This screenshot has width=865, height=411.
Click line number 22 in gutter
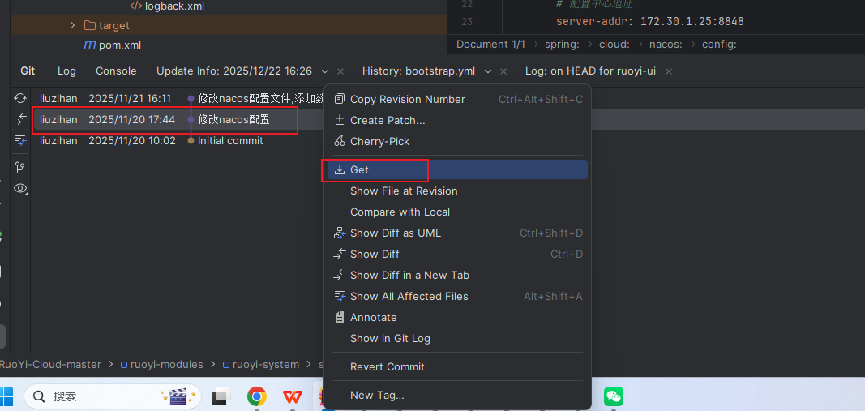[467, 4]
